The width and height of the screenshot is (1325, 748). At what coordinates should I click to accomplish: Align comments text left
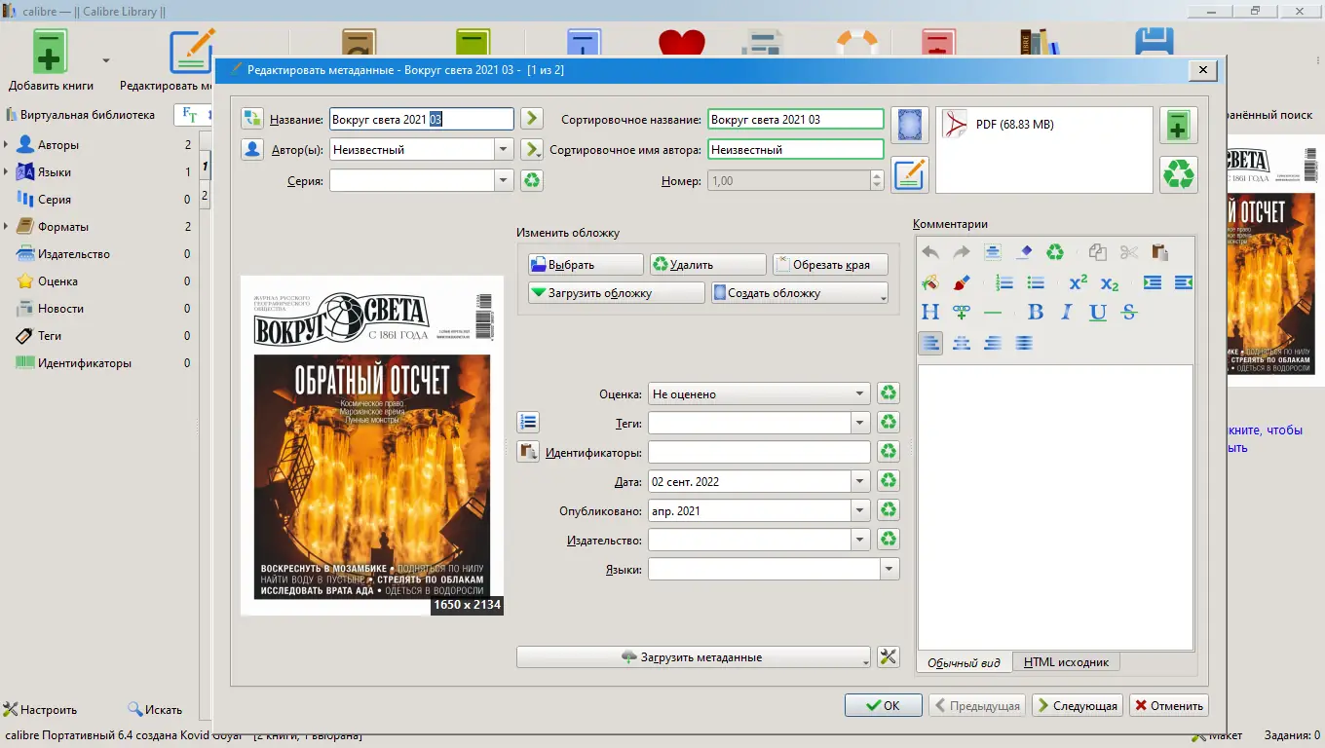point(930,343)
